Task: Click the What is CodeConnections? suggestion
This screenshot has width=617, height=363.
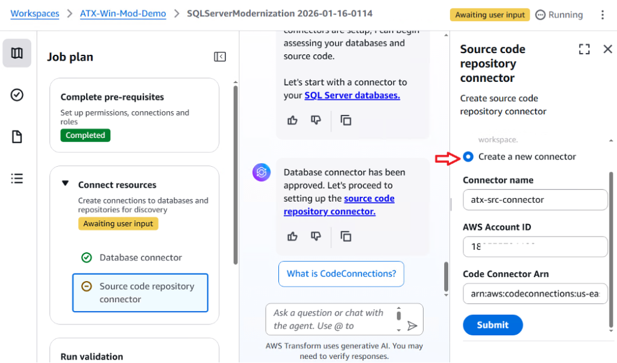Action: pyautogui.click(x=341, y=274)
